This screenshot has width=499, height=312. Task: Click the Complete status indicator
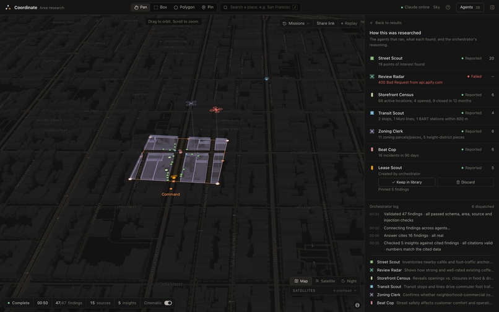click(19, 303)
